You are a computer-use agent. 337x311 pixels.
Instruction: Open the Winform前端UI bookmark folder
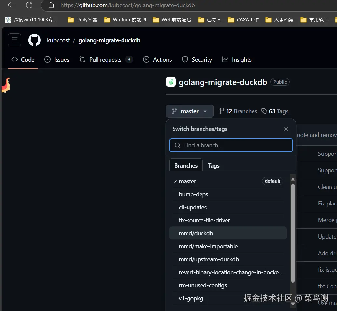pyautogui.click(x=125, y=20)
